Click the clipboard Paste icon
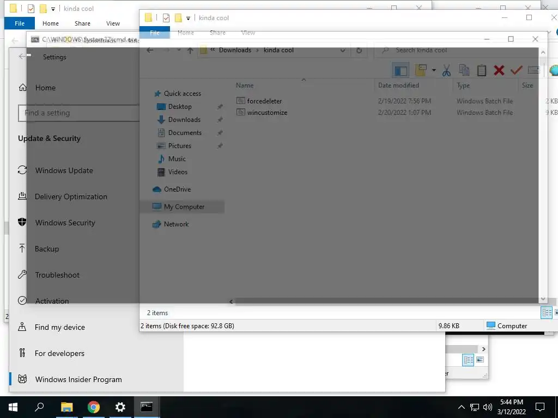The height and width of the screenshot is (418, 558). coord(481,70)
